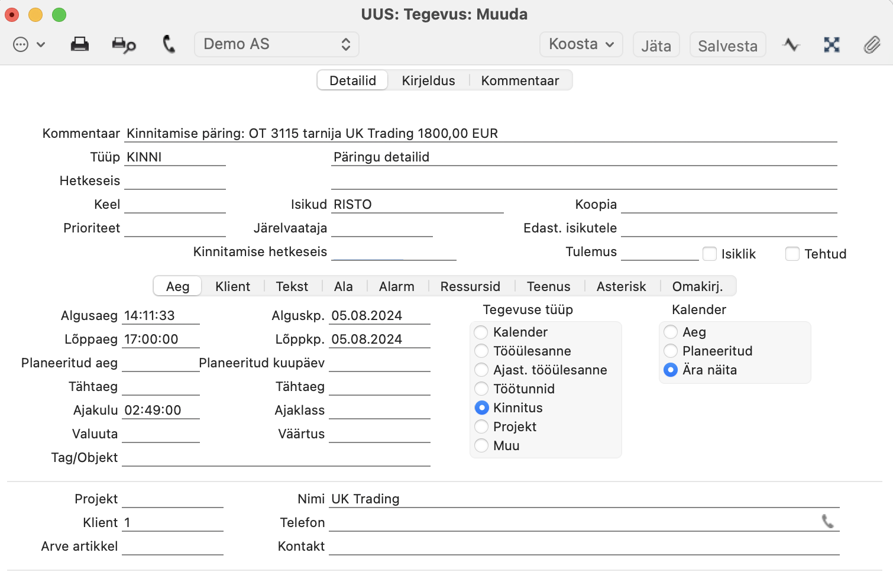Click into the Prioriteet input field
Image resolution: width=893 pixels, height=572 pixels.
pos(175,228)
